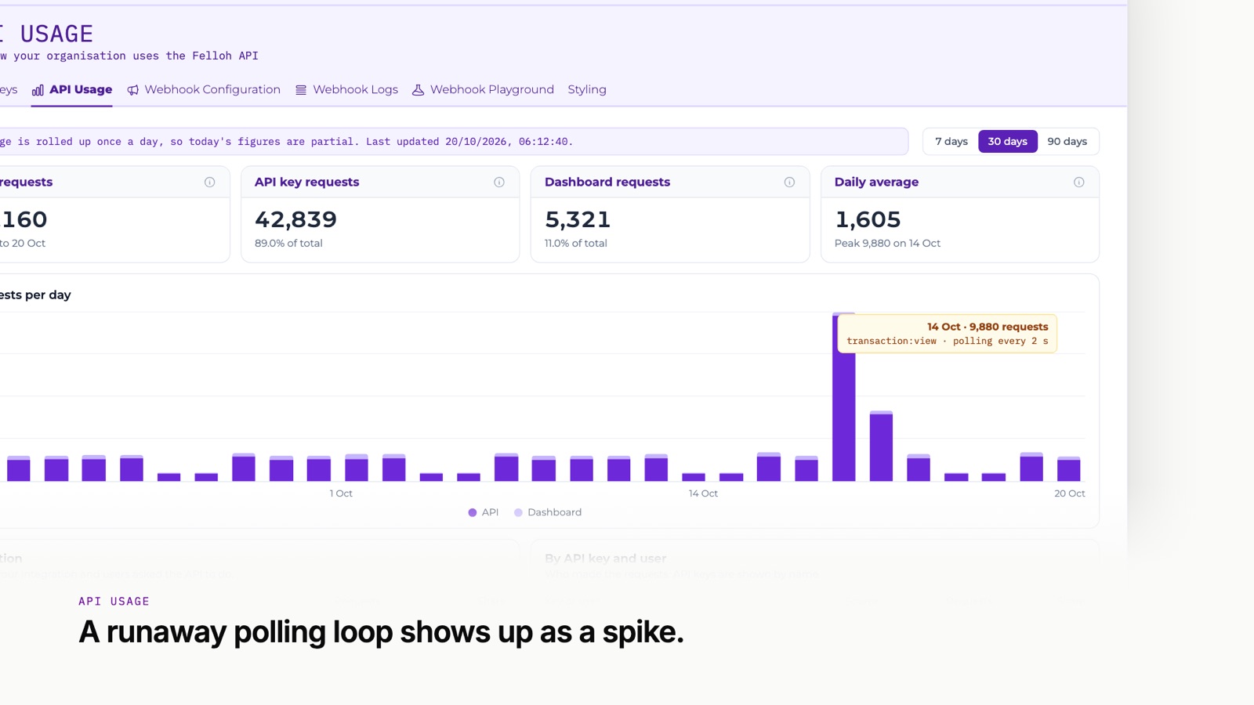Go to the Styling tab
This screenshot has width=1254, height=705.
point(587,89)
